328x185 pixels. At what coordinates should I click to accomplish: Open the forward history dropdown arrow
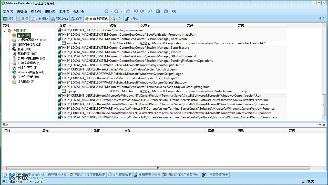(121, 12)
